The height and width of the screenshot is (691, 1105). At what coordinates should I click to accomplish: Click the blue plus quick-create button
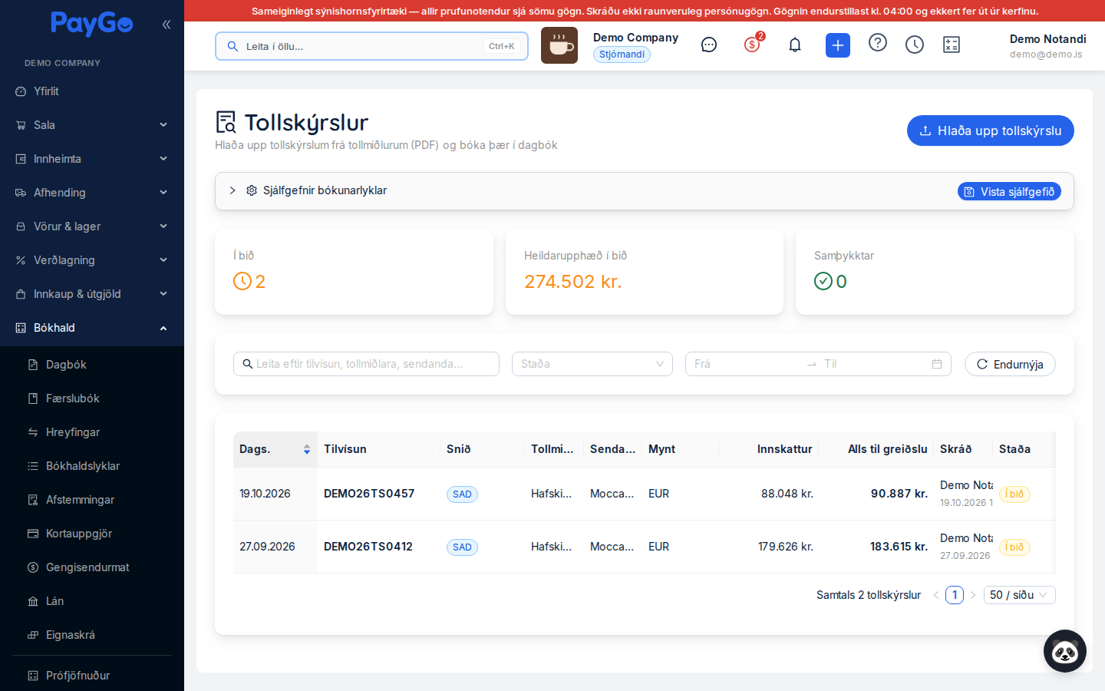coord(838,45)
